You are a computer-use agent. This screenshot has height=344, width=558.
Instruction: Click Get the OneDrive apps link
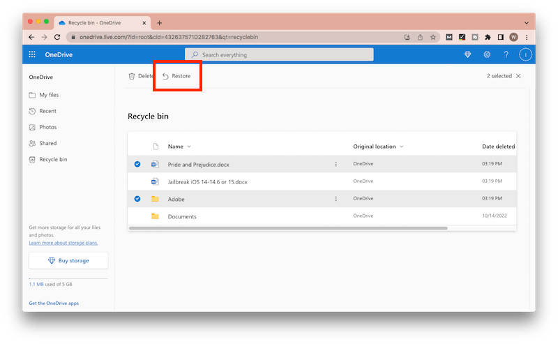(x=54, y=304)
